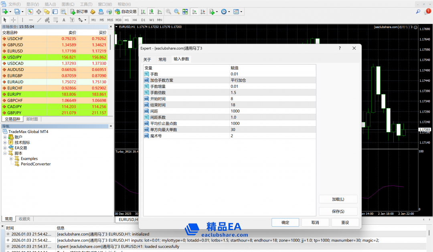Image resolution: width=433 pixels, height=252 pixels.
Task: Switch to the 常用 tab in Expert dialog
Action: click(x=162, y=59)
